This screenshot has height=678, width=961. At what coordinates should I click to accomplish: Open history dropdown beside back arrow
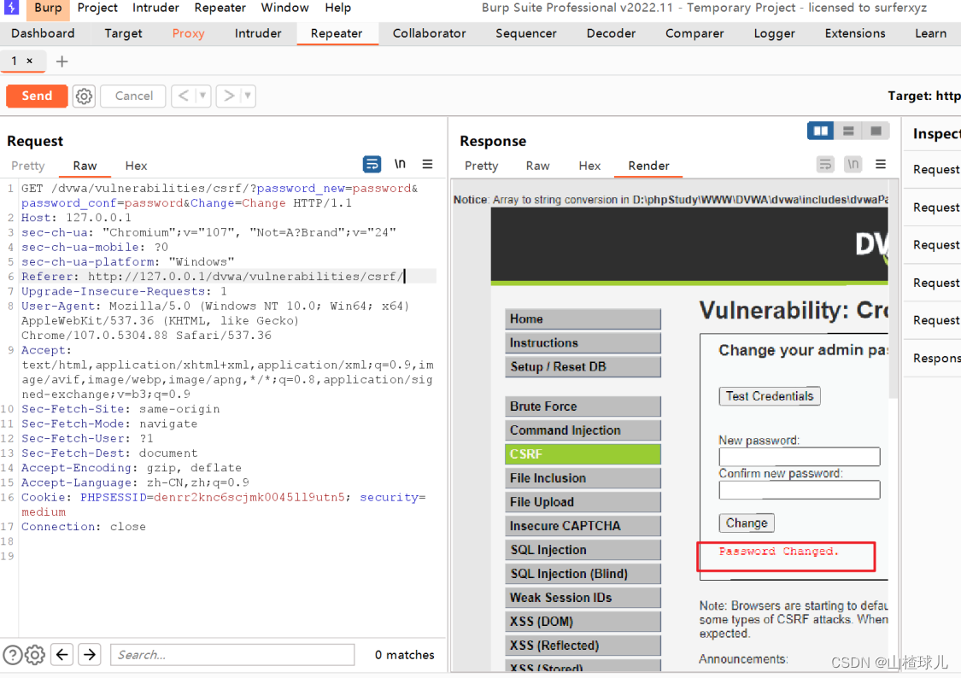point(202,96)
